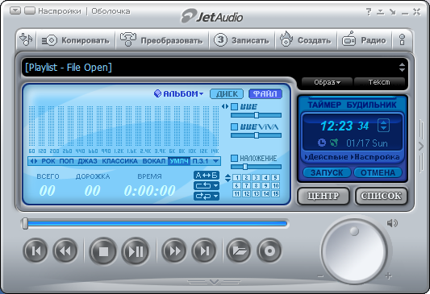Enable the НАЛОЖЕНИЕ crossfade checkbox

tap(234, 158)
